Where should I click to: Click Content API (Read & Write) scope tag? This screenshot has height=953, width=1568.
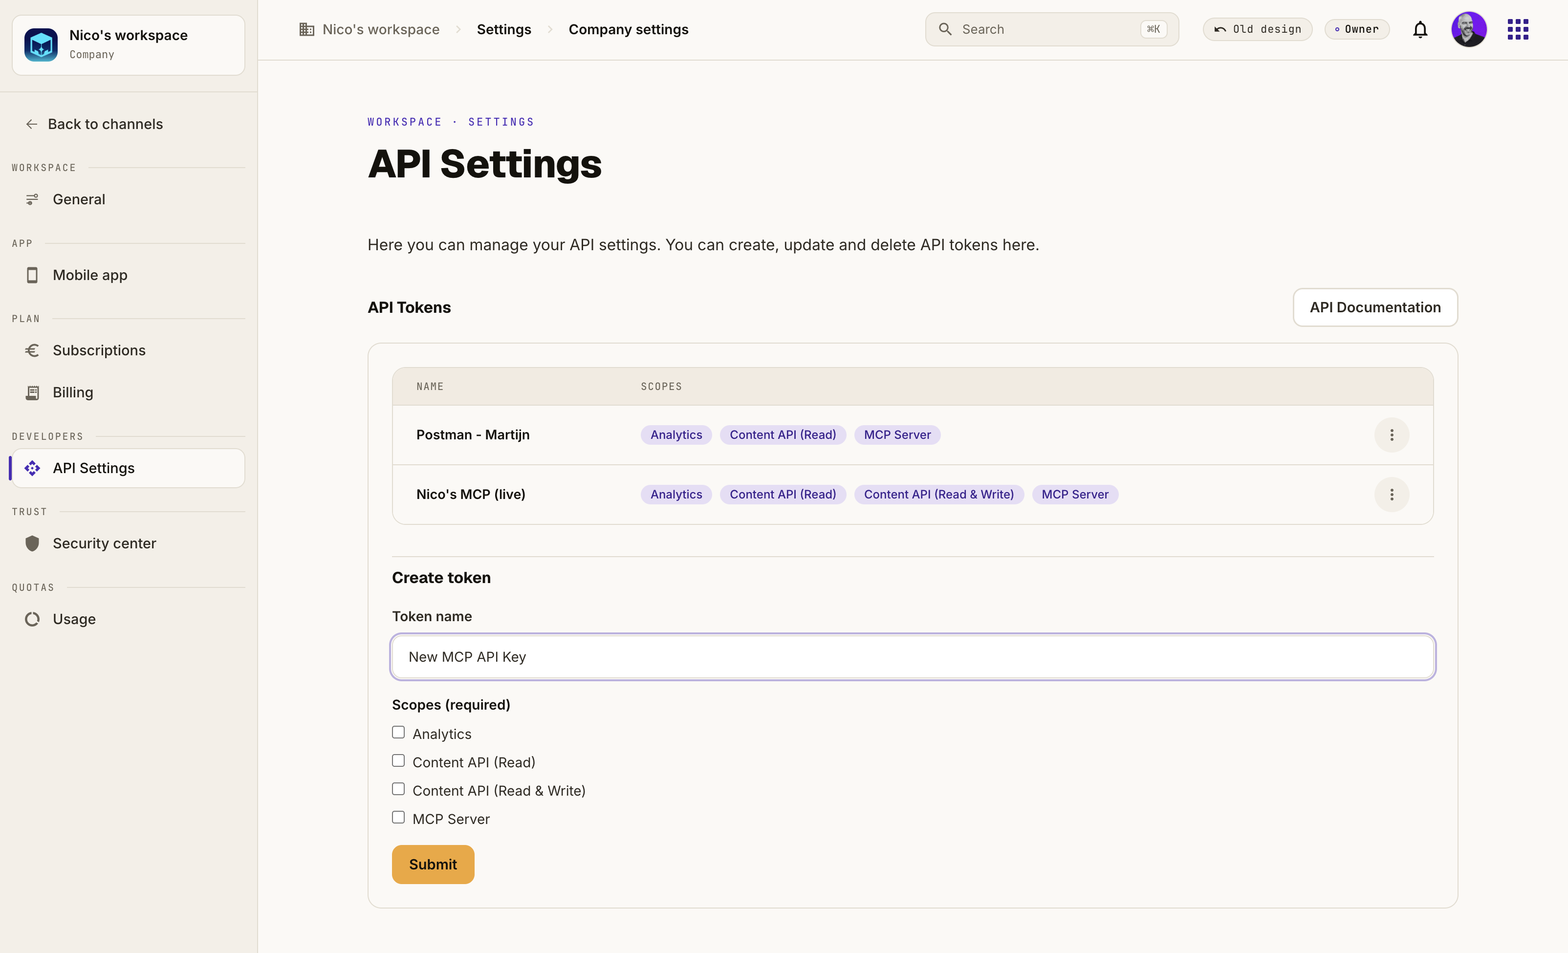pos(938,495)
